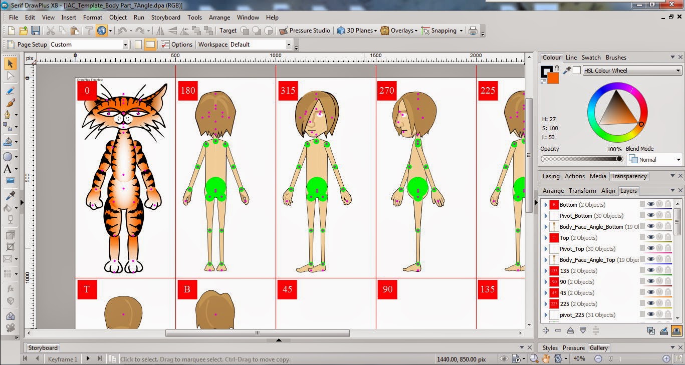This screenshot has height=365, width=685.
Task: Toggle visibility of the 90 layer
Action: [x=651, y=281]
